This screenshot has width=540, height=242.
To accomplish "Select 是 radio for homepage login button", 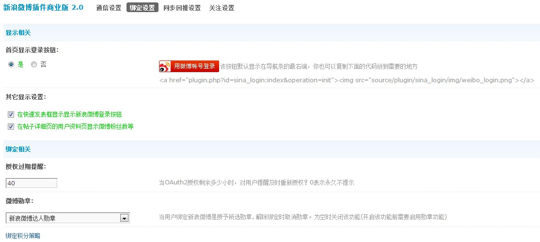I will coord(11,64).
